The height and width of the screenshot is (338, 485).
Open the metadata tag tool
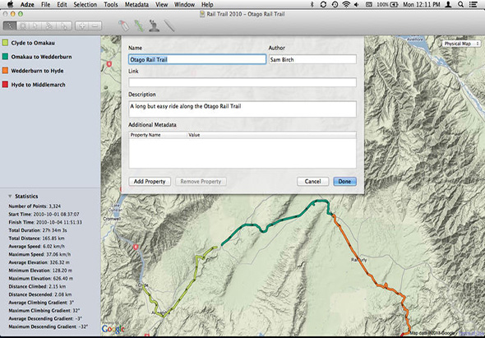tap(124, 26)
